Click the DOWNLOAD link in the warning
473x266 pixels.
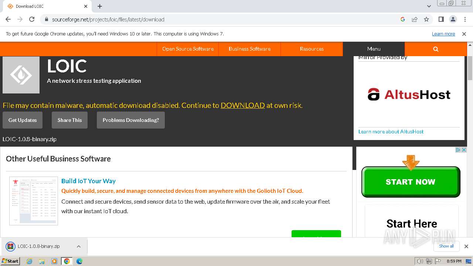coord(243,105)
